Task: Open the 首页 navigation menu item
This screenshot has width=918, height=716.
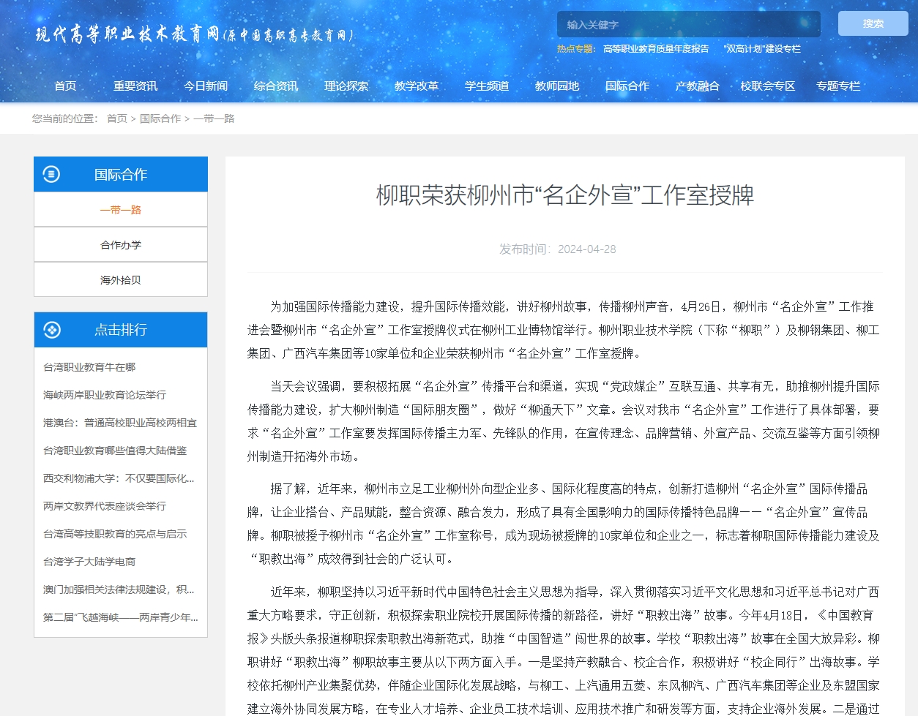Action: click(65, 86)
